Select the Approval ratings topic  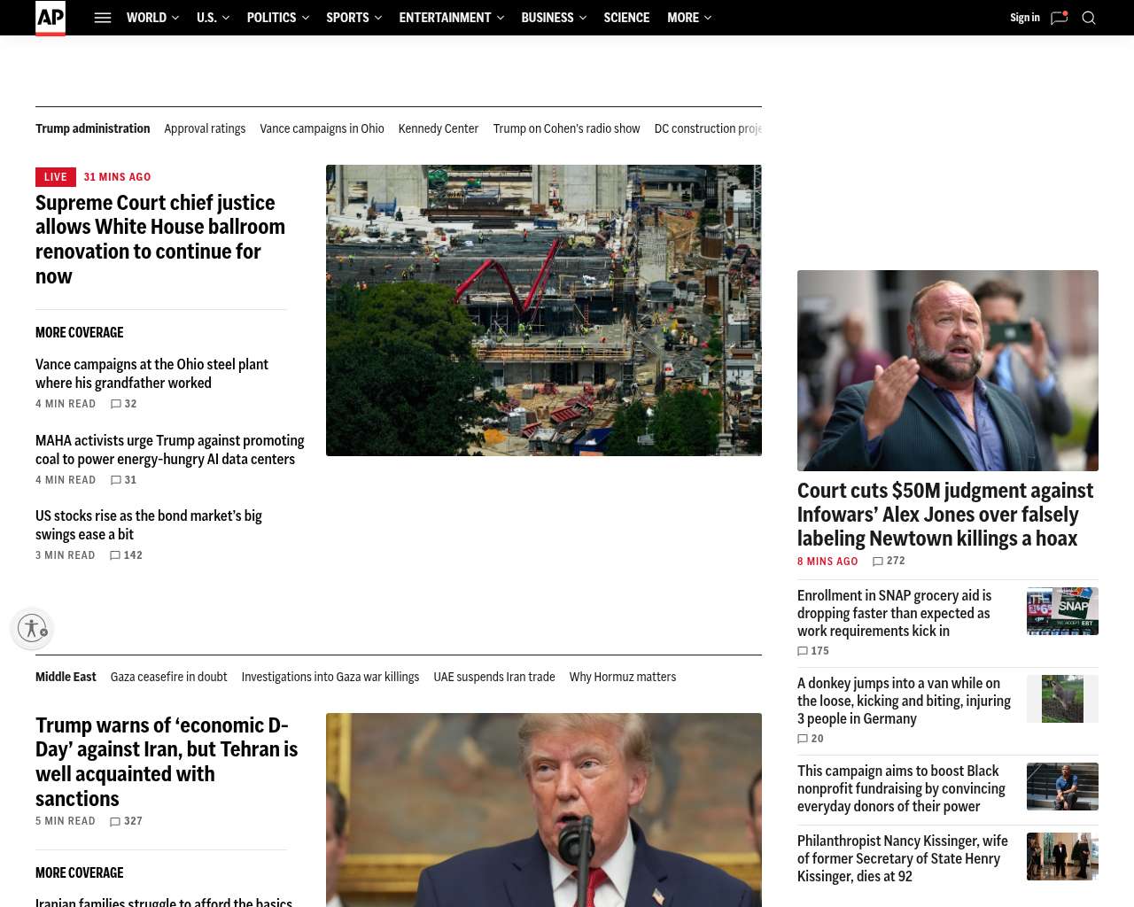click(x=205, y=128)
